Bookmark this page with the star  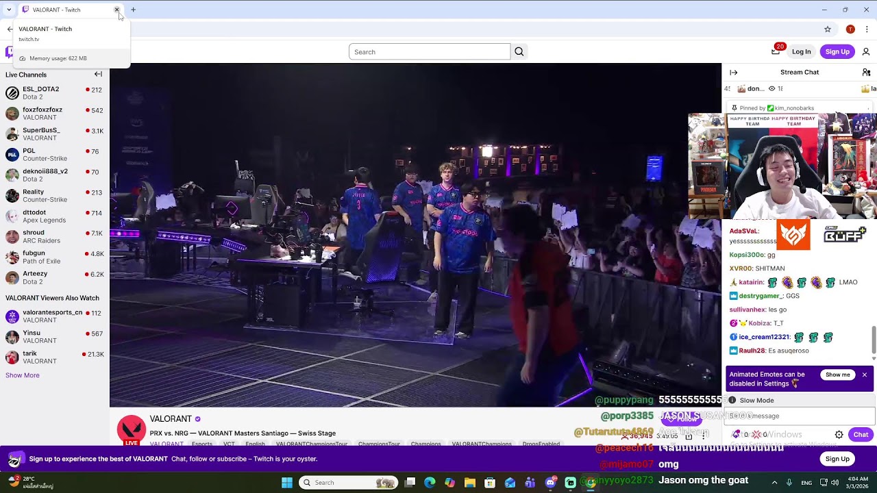click(x=828, y=29)
